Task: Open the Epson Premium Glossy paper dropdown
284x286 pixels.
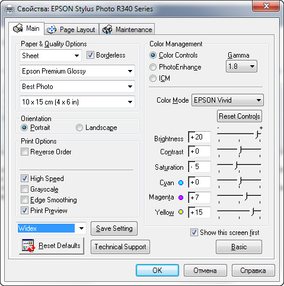Action: pos(77,71)
